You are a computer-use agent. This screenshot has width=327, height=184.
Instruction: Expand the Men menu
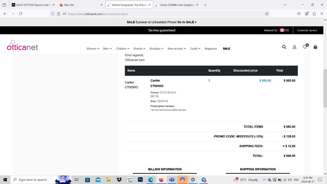(x=107, y=49)
